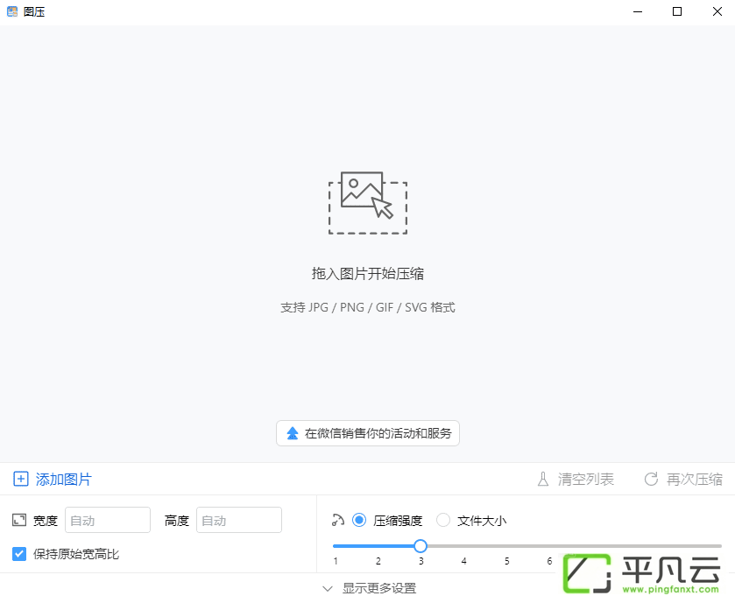Expand 显示更多设置 section

370,588
